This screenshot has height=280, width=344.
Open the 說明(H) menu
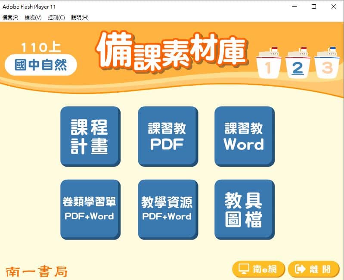coord(80,18)
